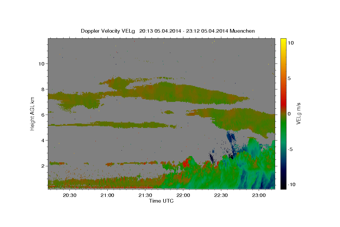
Task: Click the start date '20:13 05.04.2014' in title
Action: click(x=160, y=31)
